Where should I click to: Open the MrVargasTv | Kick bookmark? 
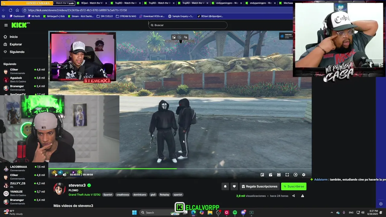(x=54, y=16)
